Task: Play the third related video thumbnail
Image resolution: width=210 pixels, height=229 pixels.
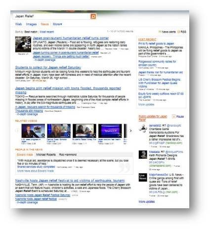Action: click(84, 131)
